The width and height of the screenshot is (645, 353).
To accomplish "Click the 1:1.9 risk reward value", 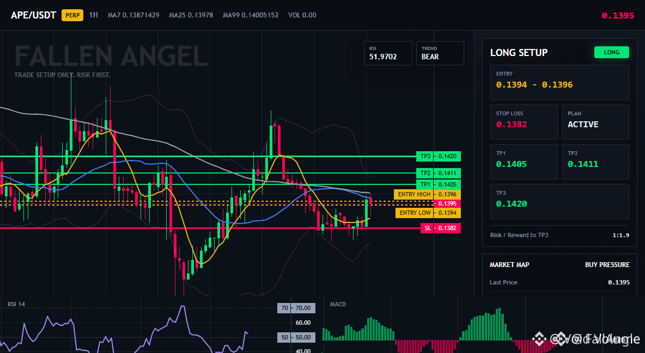I will 620,236.
